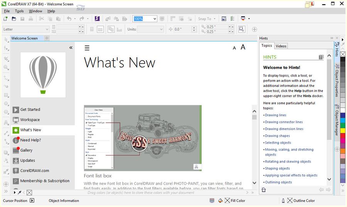Select the Text tool in toolbox
Screen dimensions: 347x207
click(6, 122)
